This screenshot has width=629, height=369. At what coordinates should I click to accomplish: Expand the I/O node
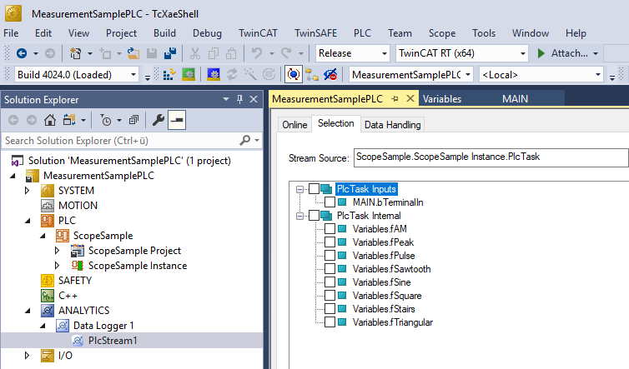pos(28,356)
